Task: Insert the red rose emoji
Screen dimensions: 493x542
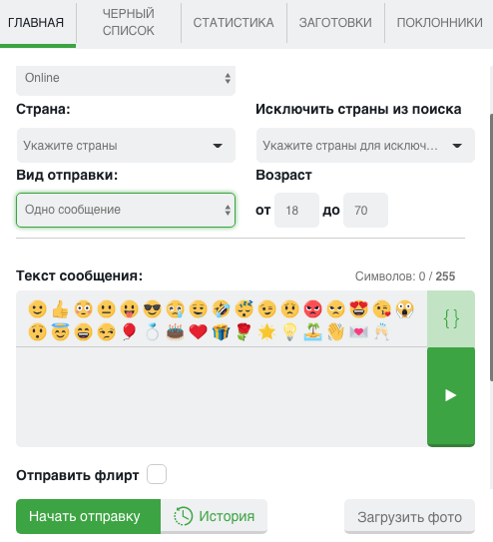Action: pyautogui.click(x=244, y=332)
